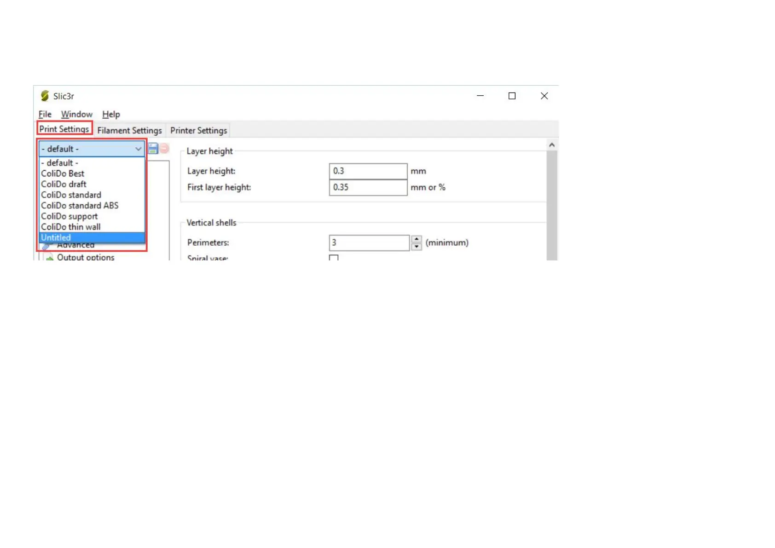Select '- default -' in the preset list
The width and height of the screenshot is (775, 548).
92,163
